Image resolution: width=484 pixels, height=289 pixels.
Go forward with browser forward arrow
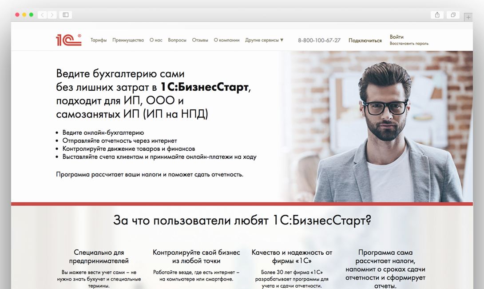[52, 15]
